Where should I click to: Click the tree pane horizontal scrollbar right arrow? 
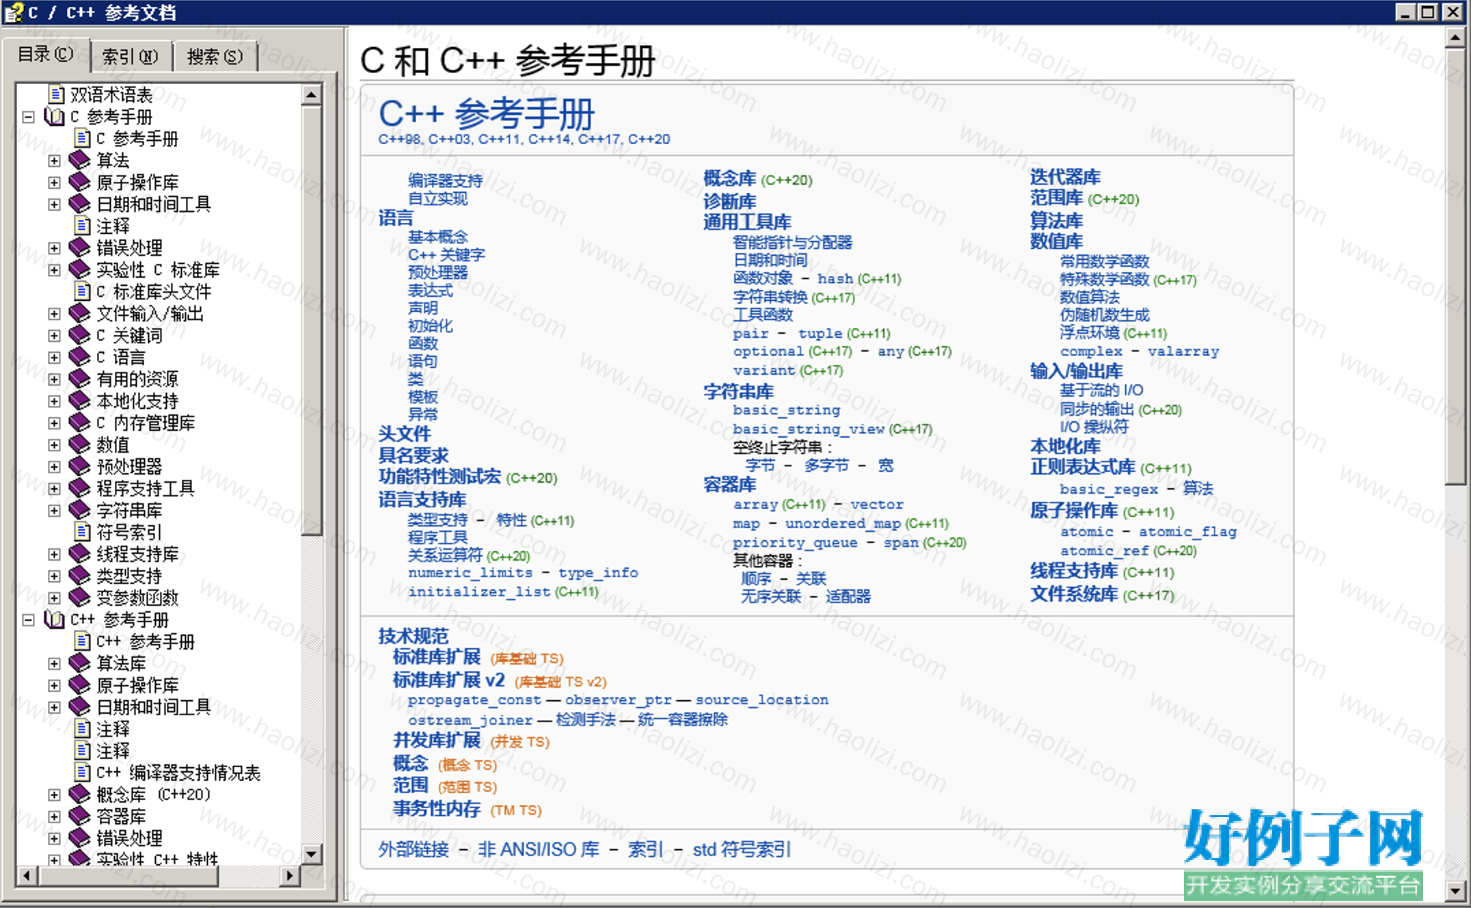(291, 875)
